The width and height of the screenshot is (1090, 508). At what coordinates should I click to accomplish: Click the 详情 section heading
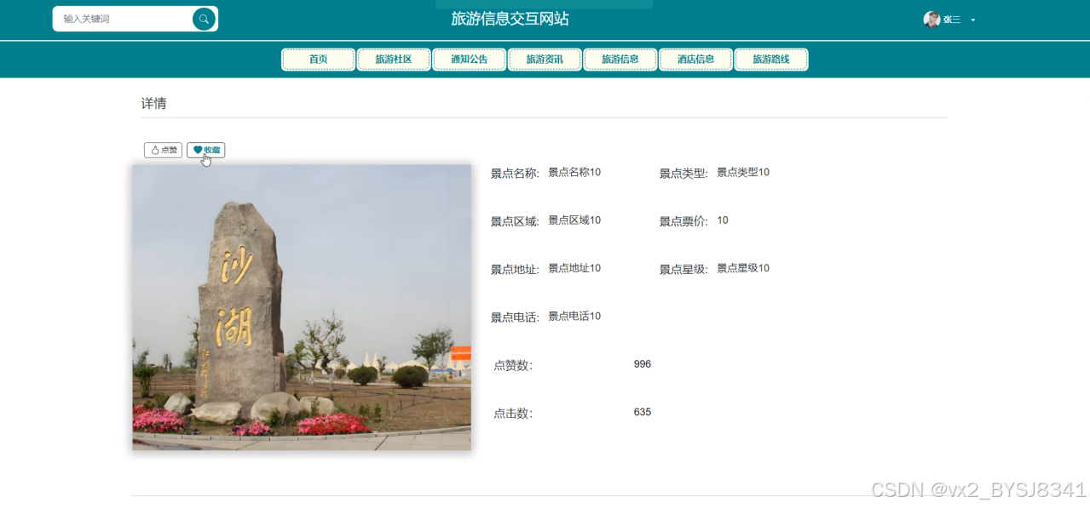pos(153,104)
